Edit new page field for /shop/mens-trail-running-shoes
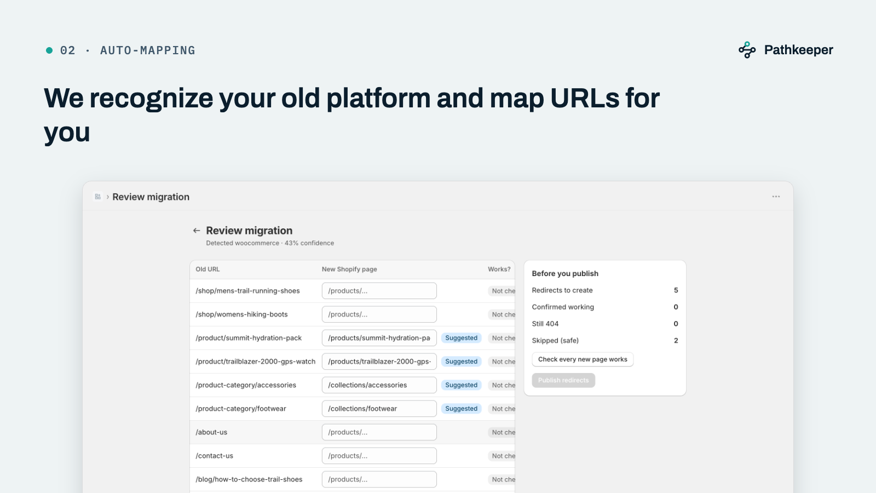The width and height of the screenshot is (876, 493). coord(379,291)
